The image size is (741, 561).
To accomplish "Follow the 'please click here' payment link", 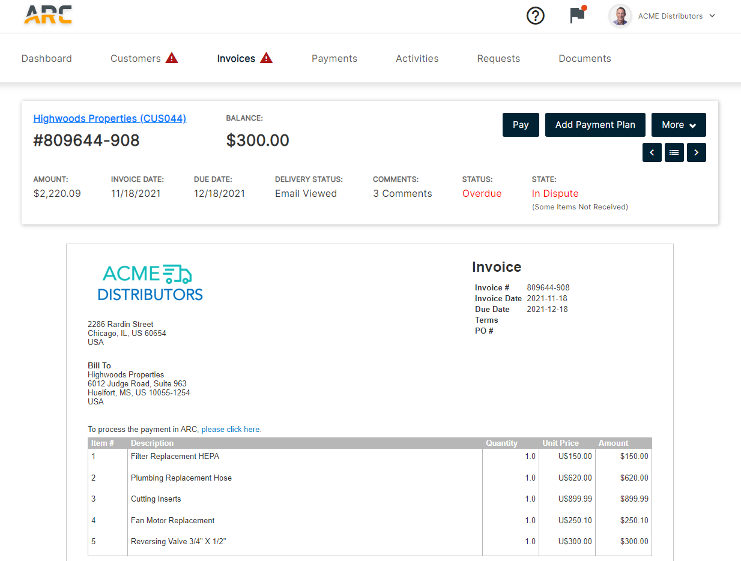I will [231, 430].
